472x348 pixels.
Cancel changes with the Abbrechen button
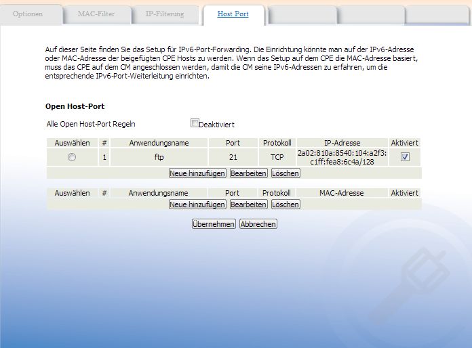pos(258,224)
